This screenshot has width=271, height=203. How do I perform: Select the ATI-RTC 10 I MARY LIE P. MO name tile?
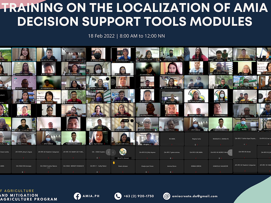pos(74,152)
